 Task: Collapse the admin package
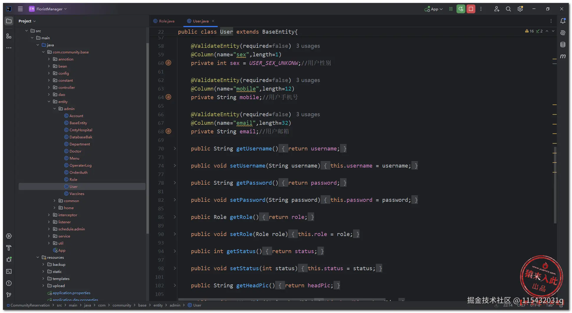coord(55,109)
